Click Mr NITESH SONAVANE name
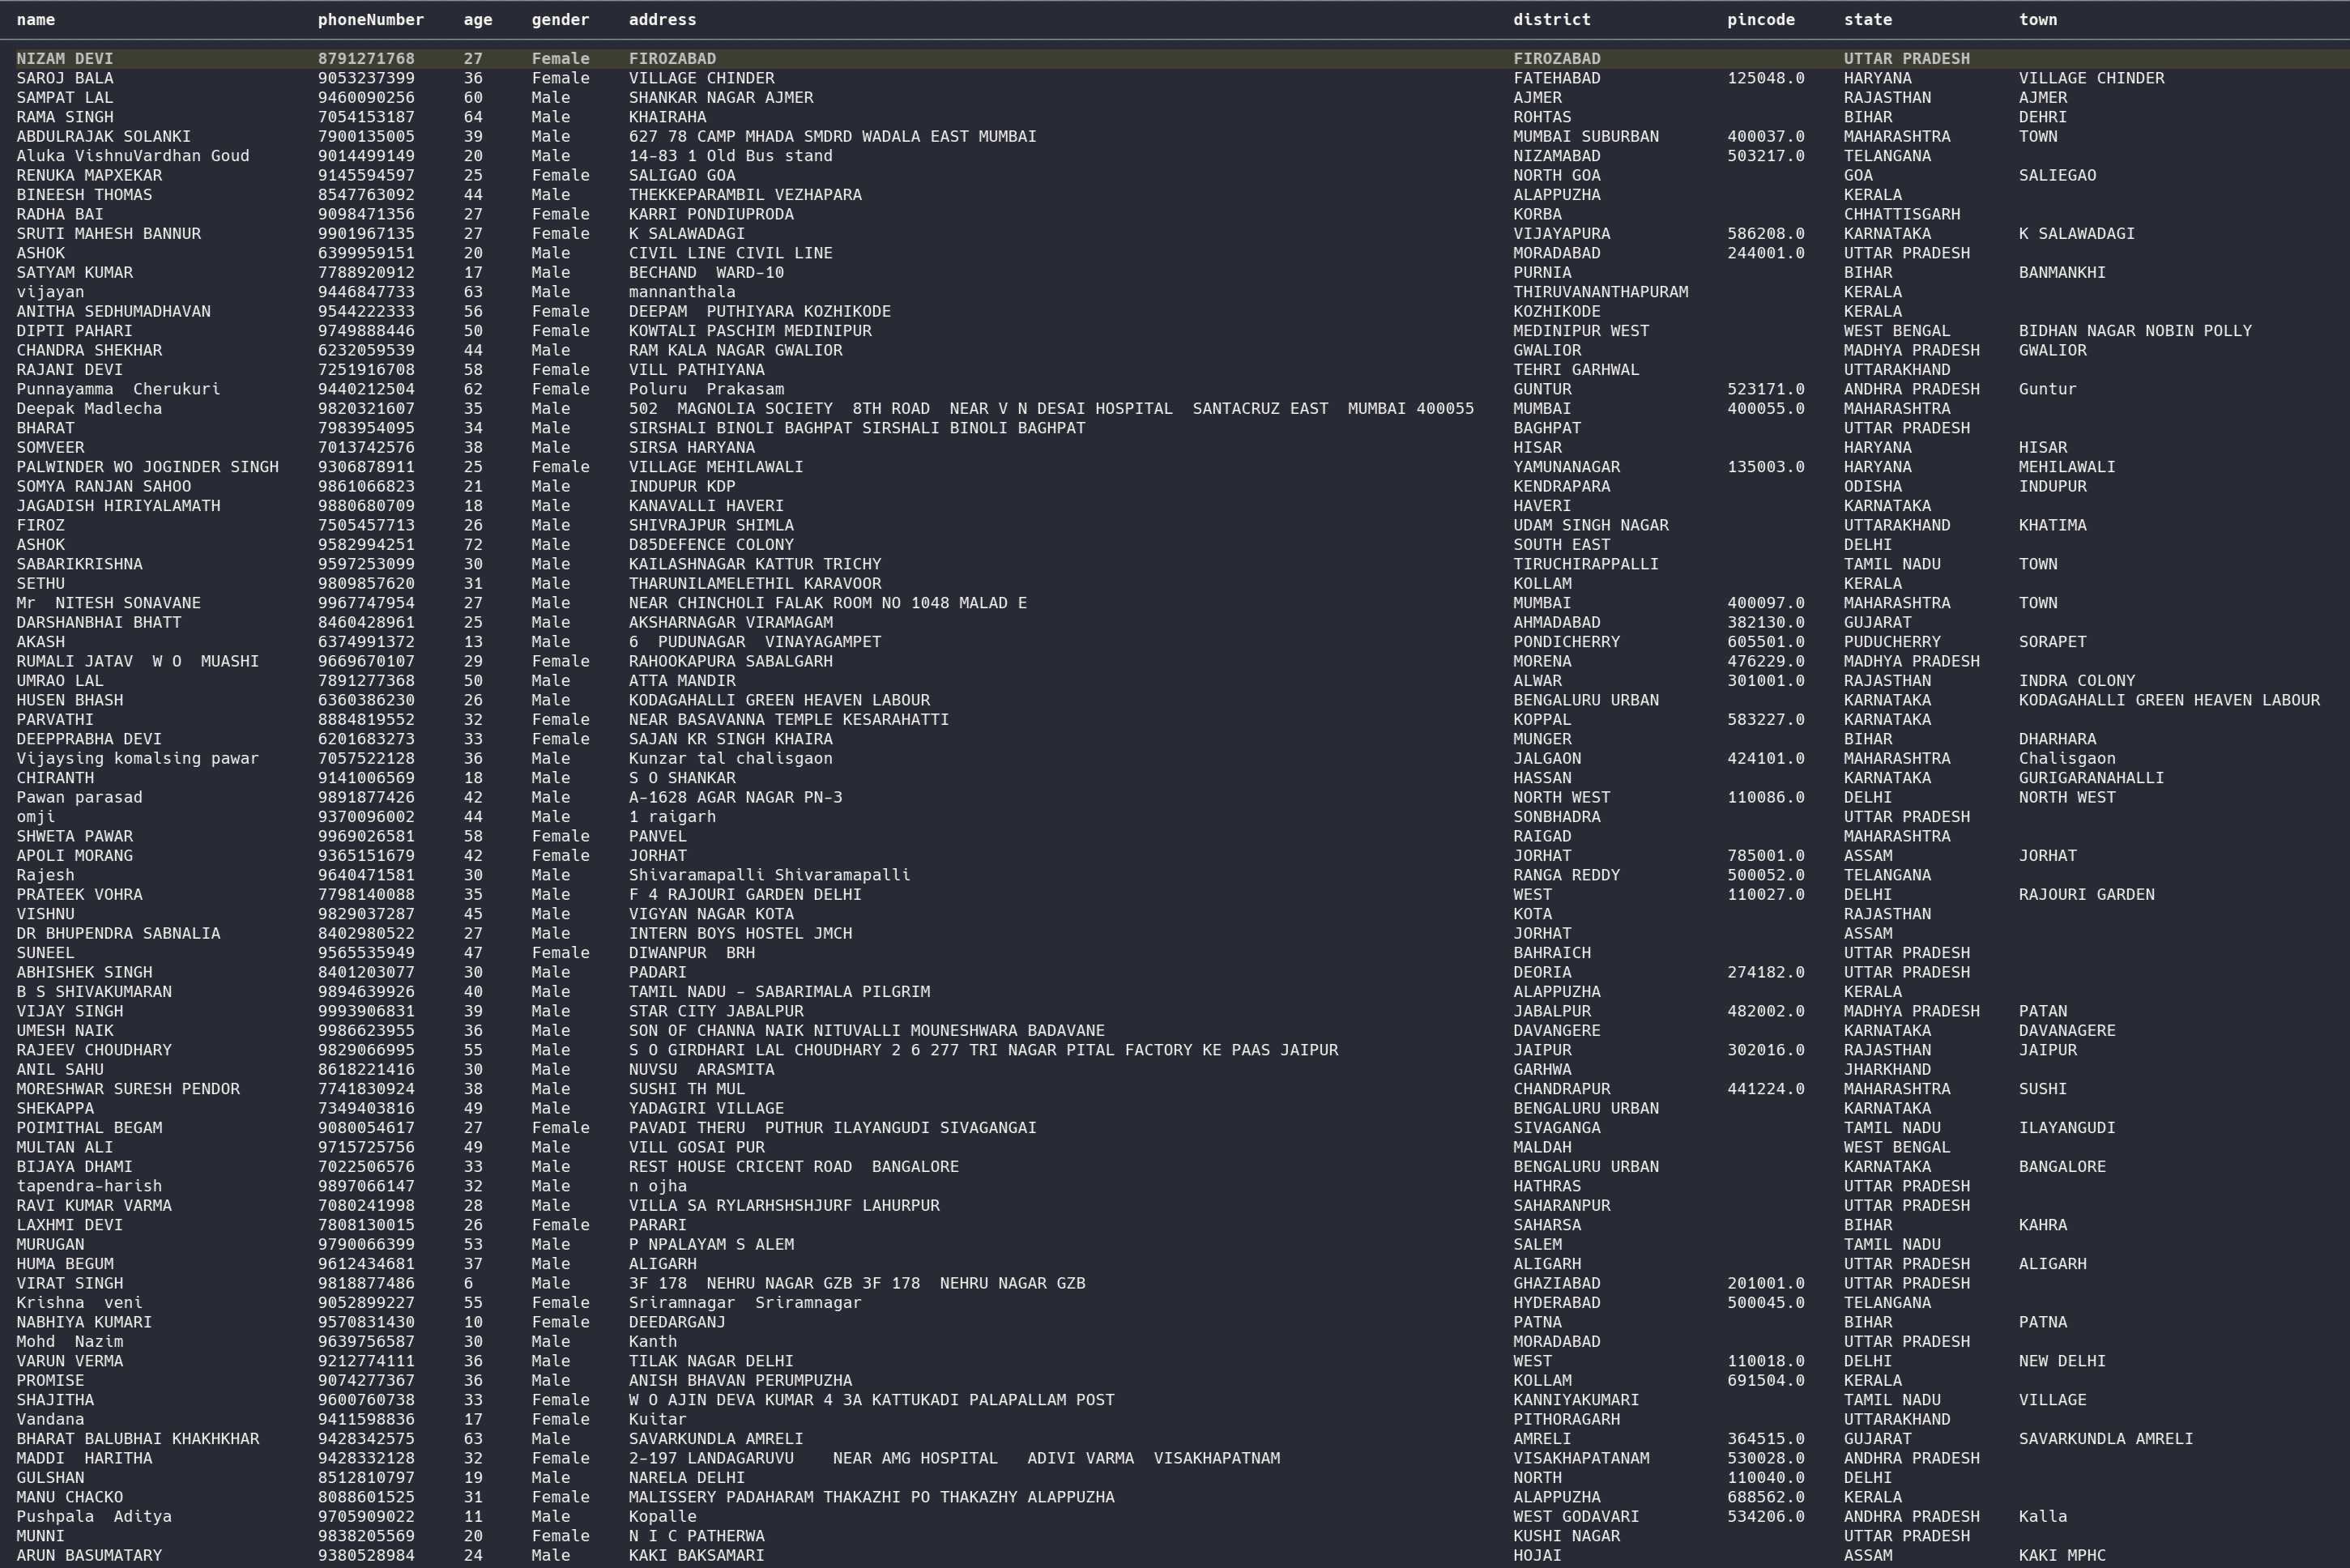This screenshot has height=1568, width=2350. (x=108, y=603)
